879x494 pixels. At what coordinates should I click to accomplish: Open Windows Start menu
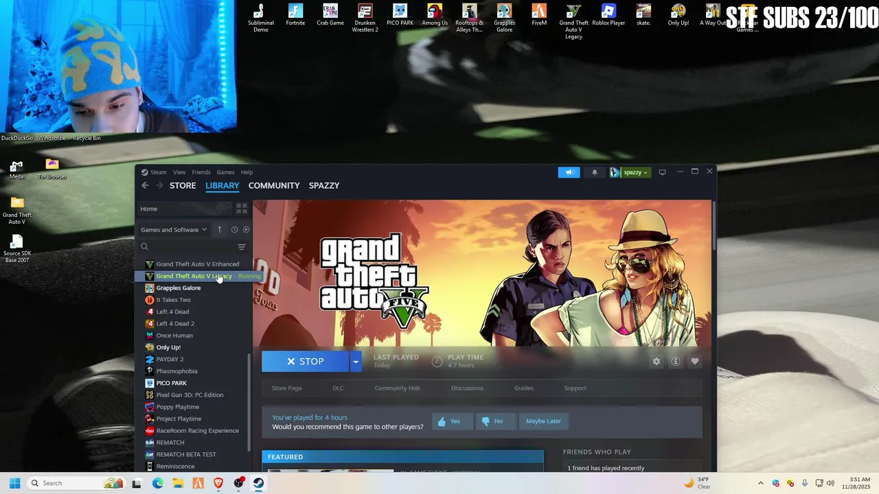[14, 483]
